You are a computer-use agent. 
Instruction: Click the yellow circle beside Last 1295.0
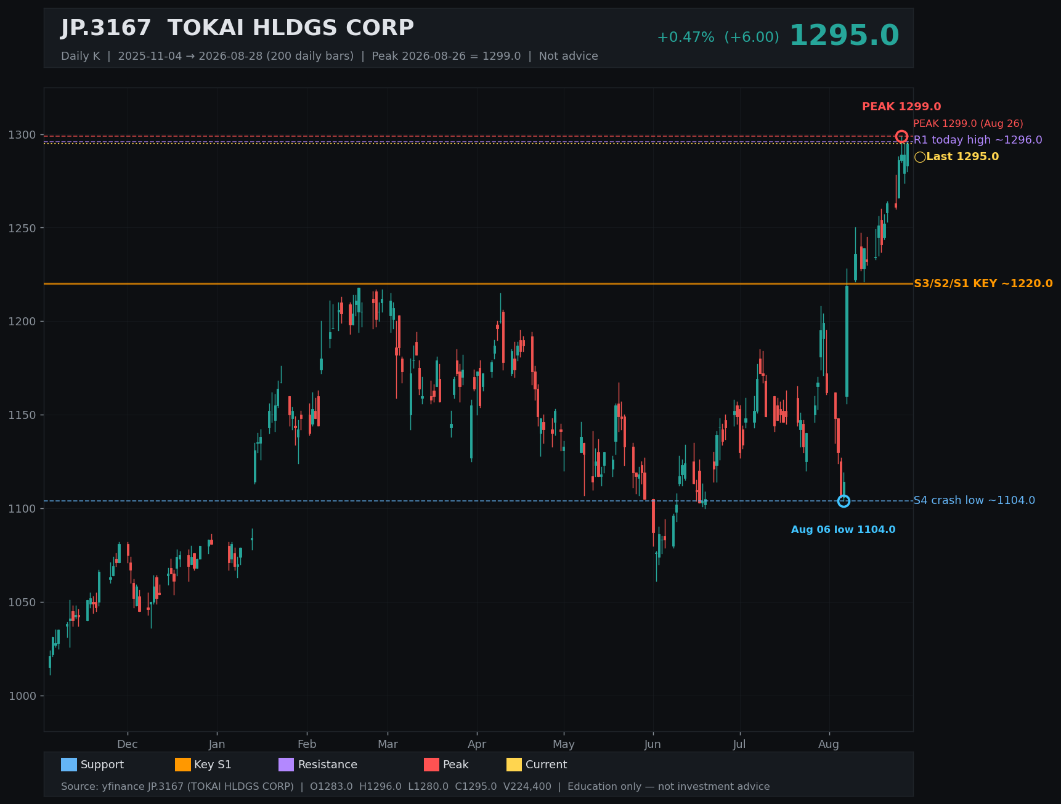(x=920, y=157)
